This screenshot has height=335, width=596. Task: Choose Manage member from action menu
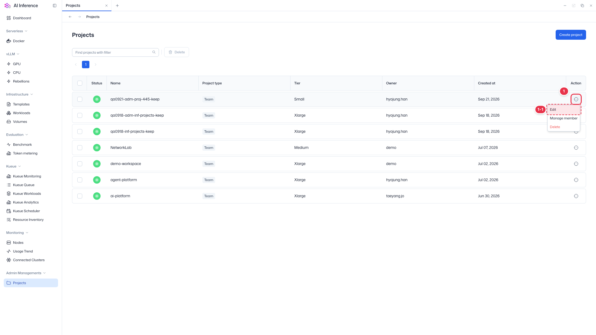(564, 118)
